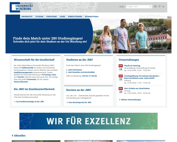This screenshot has width=177, height=142.
Task: Click subtitle Schreibe dich jetzt für dein Studium ein
Action: (50, 42)
